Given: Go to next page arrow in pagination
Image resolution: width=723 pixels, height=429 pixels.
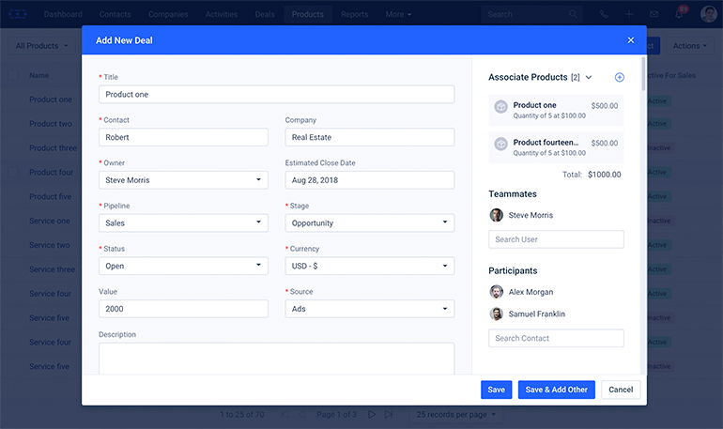Looking at the screenshot, I should (372, 414).
